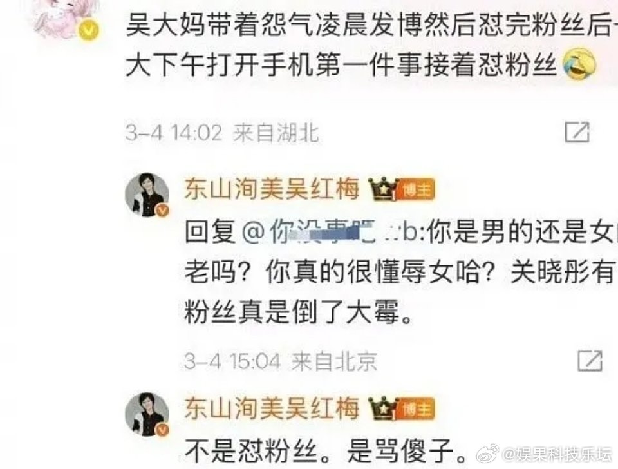
Task: Click crown membership badge in first reply
Action: coord(382,189)
